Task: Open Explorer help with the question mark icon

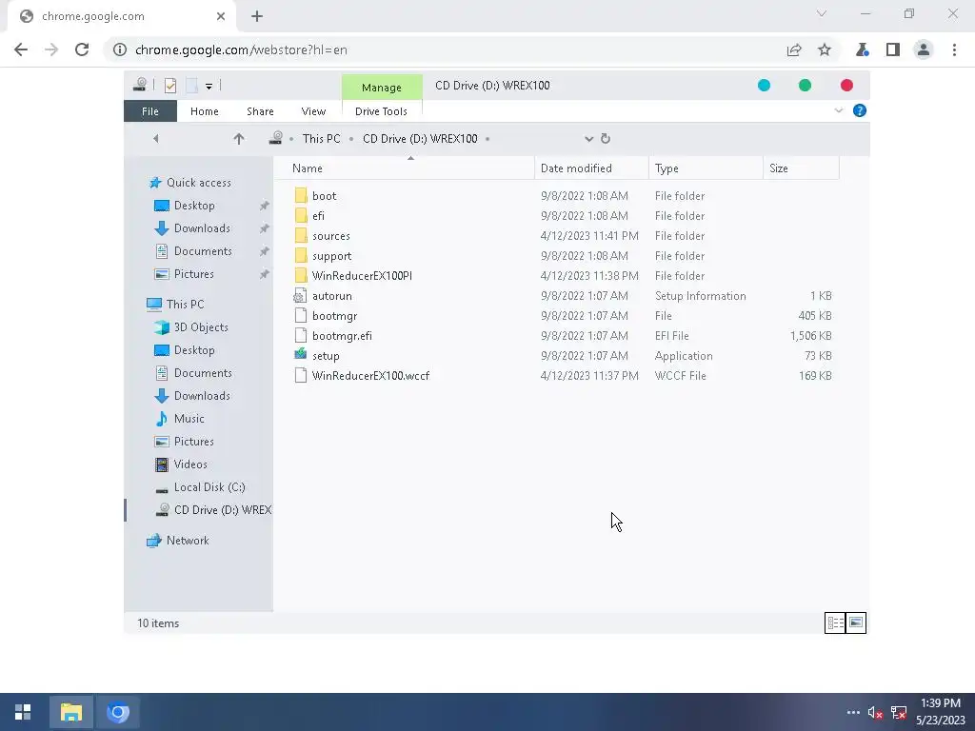Action: tap(860, 110)
